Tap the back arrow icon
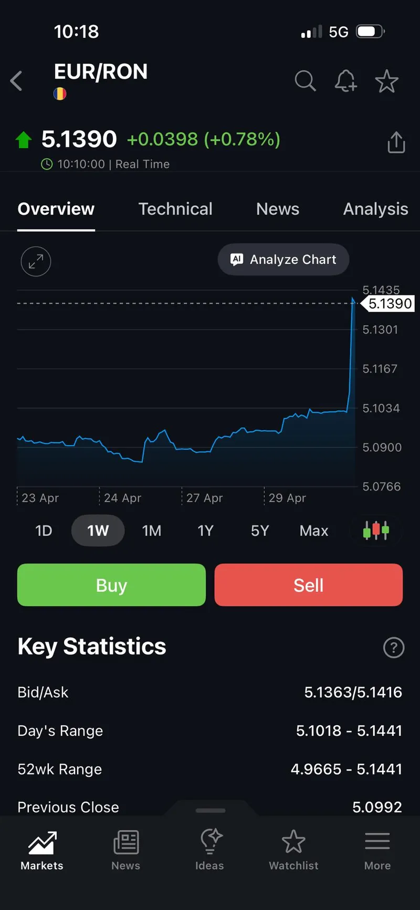This screenshot has height=910, width=420. [x=17, y=81]
